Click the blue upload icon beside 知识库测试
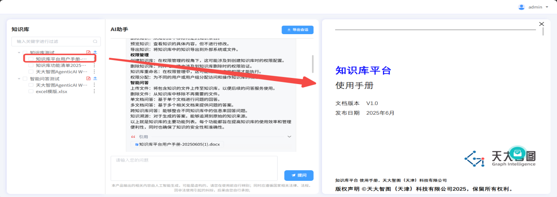The height and width of the screenshot is (197, 557). point(94,53)
